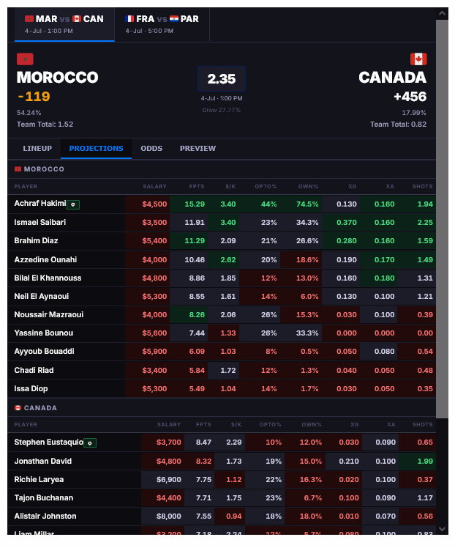Click player name Tajon Buchanan
This screenshot has height=548, width=455.
click(x=44, y=497)
